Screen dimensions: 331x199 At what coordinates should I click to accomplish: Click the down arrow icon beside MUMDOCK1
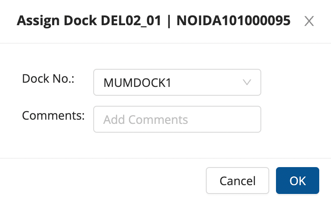coord(247,82)
